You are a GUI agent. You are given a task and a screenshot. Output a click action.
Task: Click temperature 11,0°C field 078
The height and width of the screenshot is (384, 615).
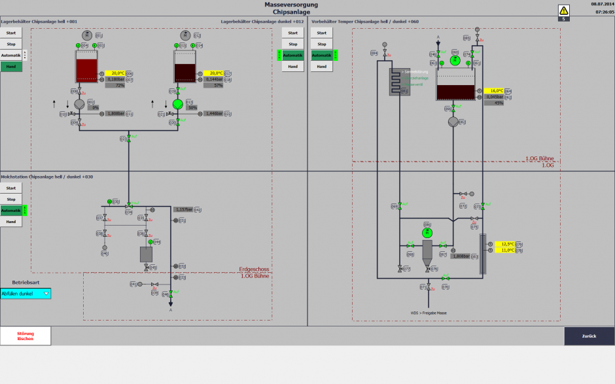[505, 251]
